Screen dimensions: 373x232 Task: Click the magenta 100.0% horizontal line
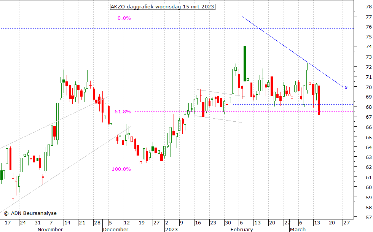tap(244, 169)
